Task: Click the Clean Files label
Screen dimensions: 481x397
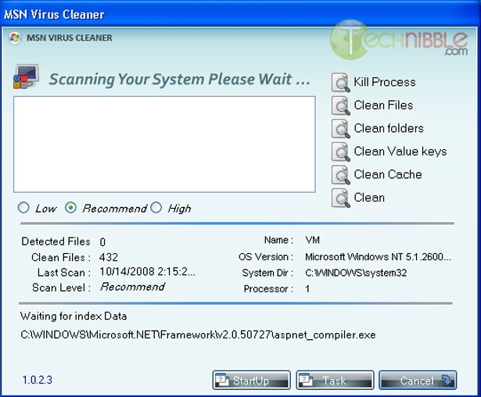Action: [383, 106]
